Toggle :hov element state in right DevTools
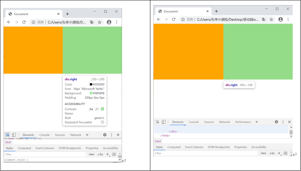Image resolution: width=301 pixels, height=171 pixels. point(263,153)
